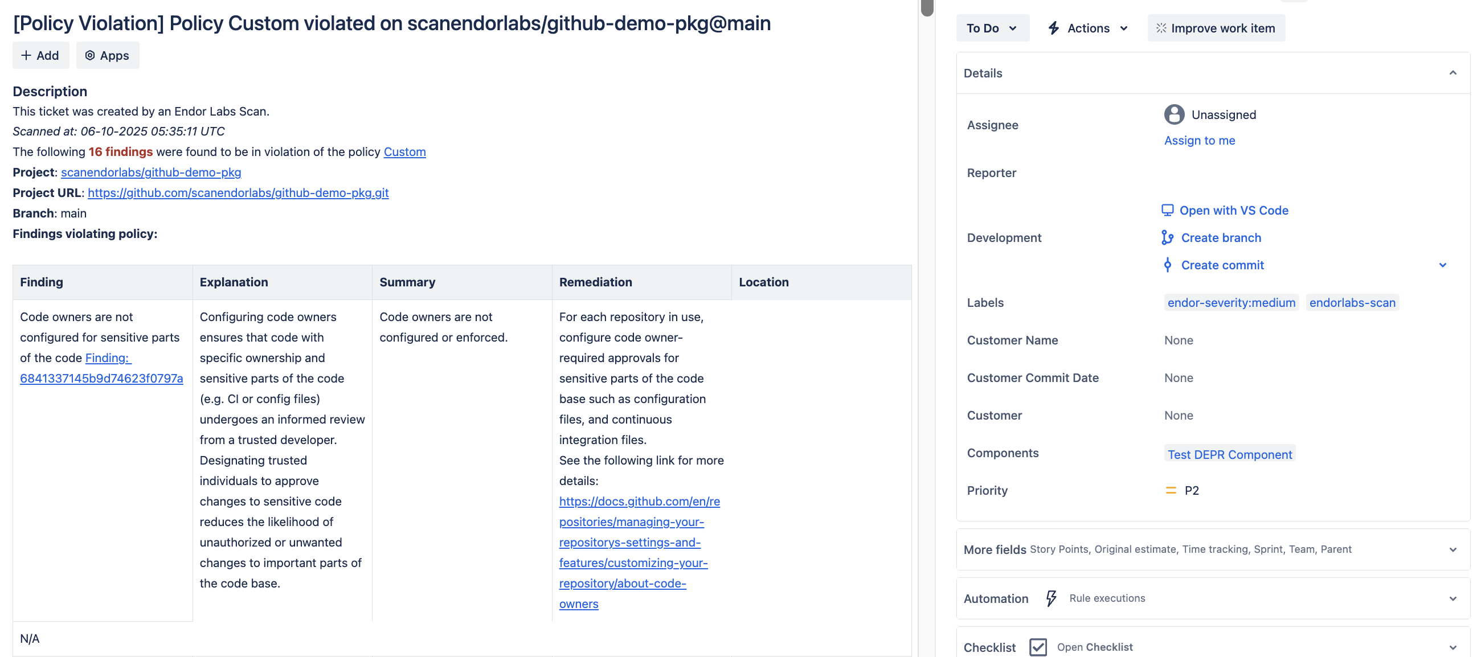Viewport: 1481px width, 657px height.
Task: Click Create commit link
Action: pos(1222,265)
